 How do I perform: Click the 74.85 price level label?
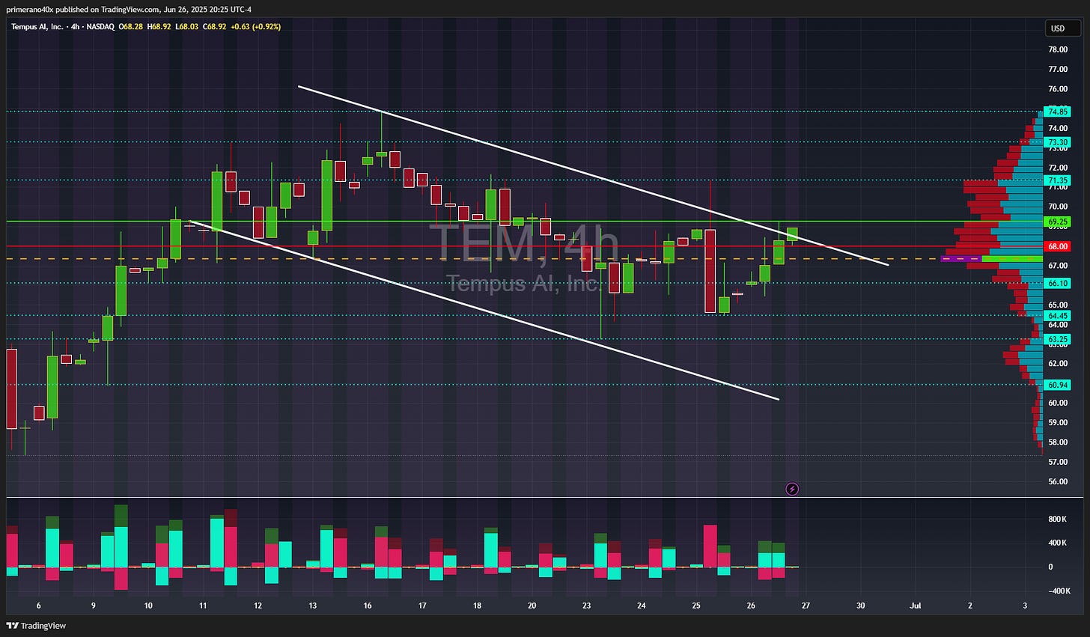pyautogui.click(x=1058, y=112)
